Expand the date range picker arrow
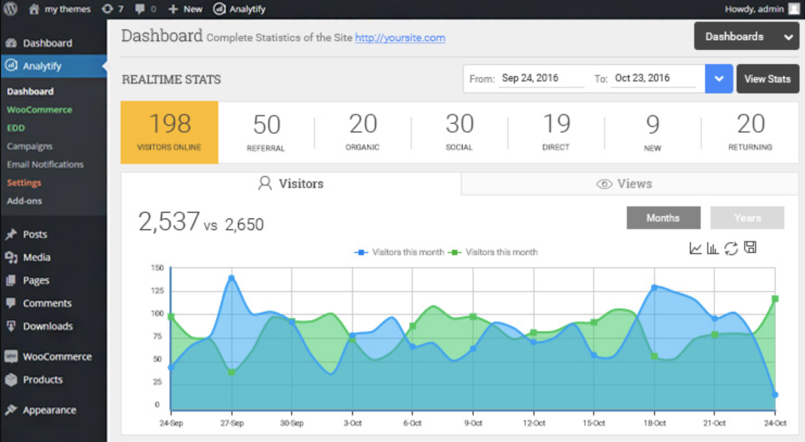The width and height of the screenshot is (805, 442). (x=719, y=79)
